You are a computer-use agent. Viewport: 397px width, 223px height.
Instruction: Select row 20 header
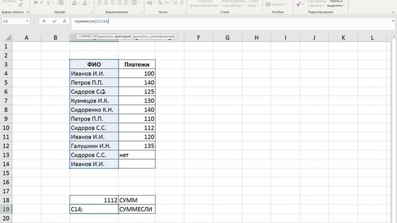(x=6, y=218)
